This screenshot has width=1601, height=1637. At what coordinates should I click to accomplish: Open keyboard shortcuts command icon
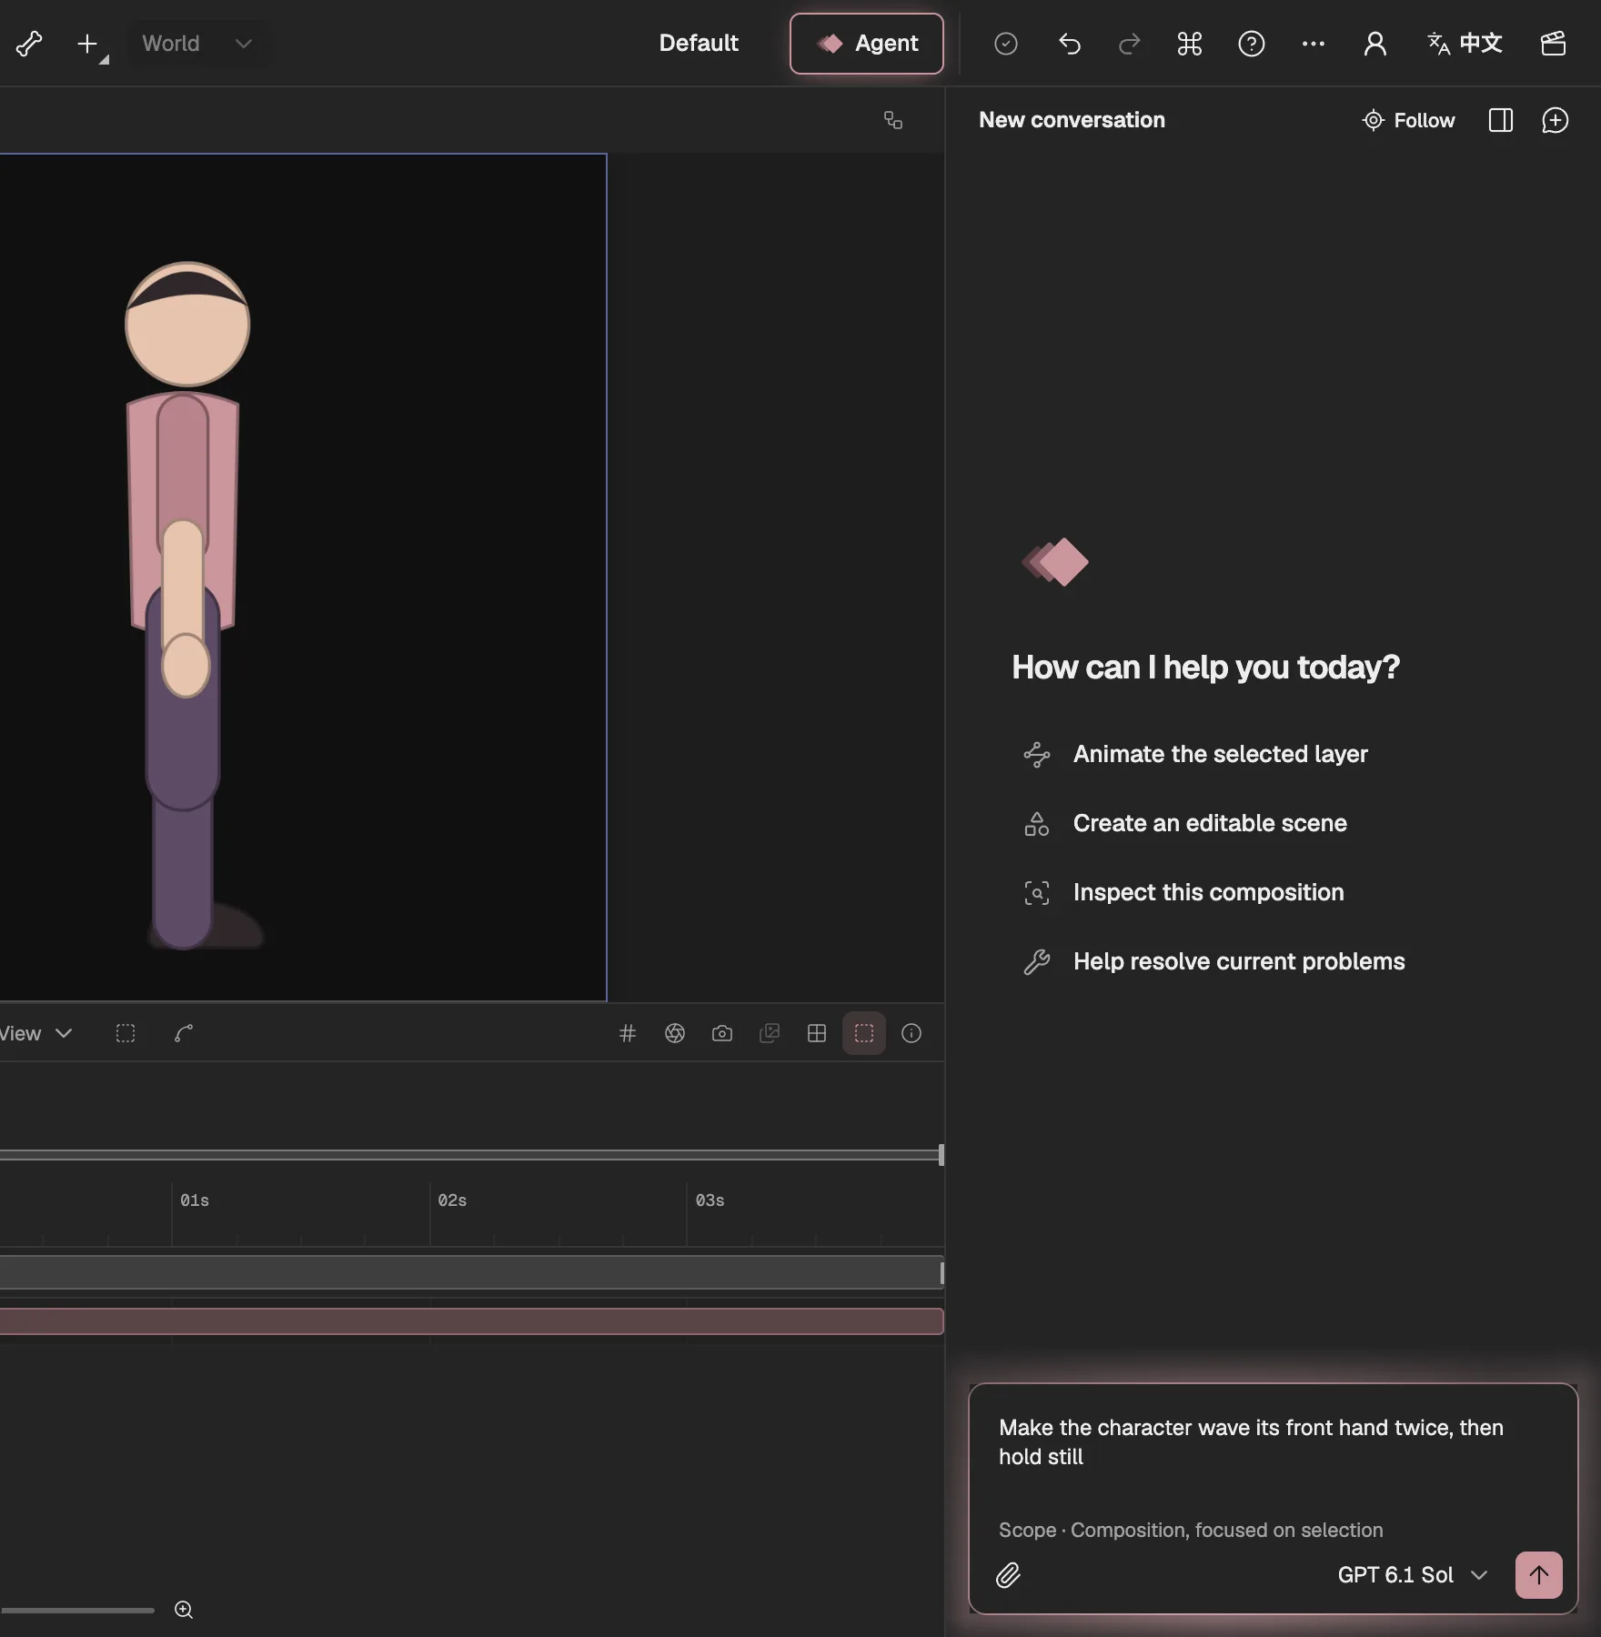[x=1190, y=44]
